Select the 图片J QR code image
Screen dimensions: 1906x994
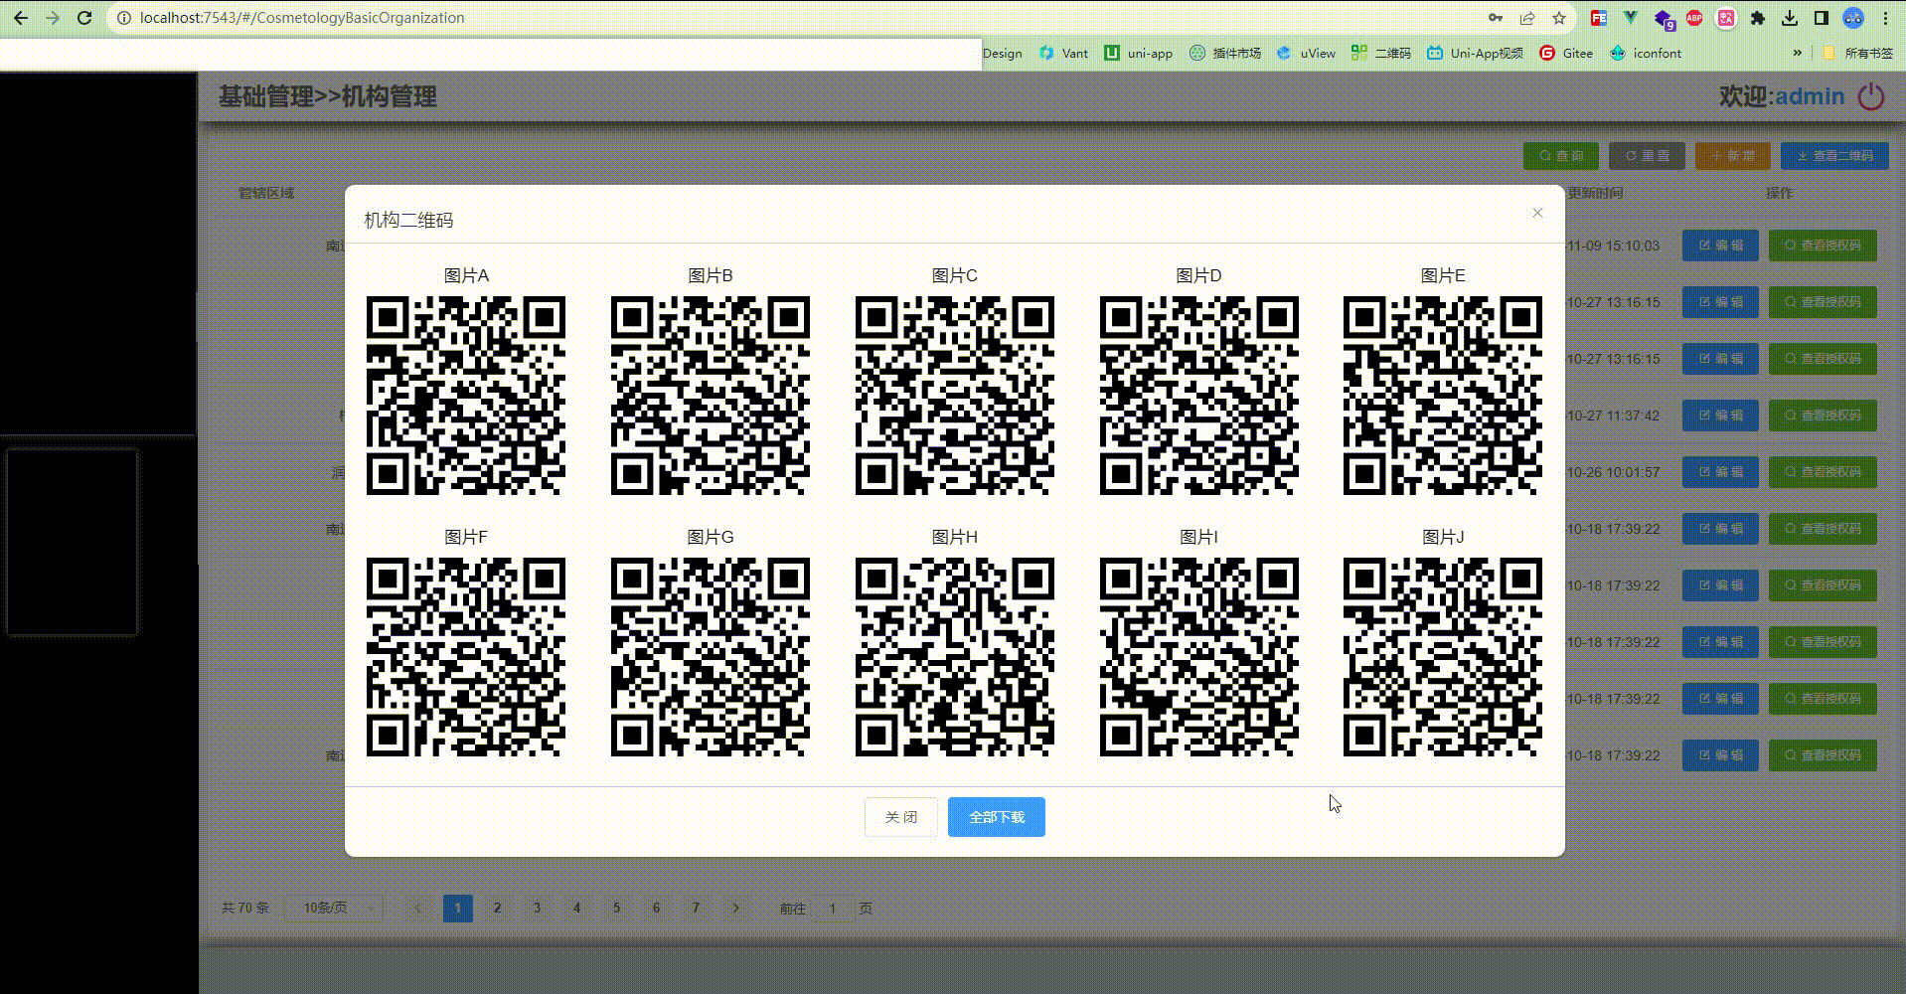click(x=1443, y=657)
